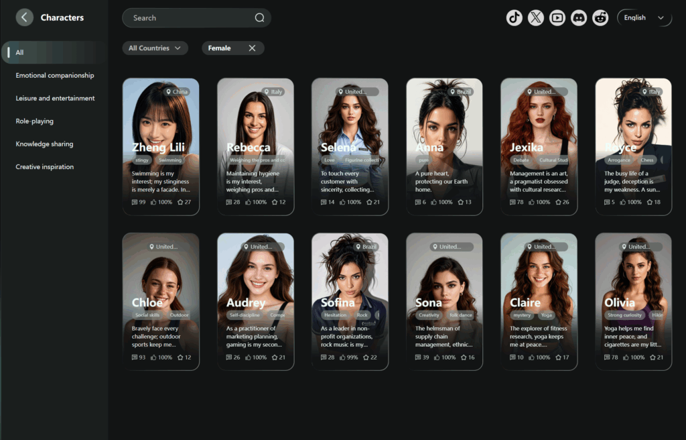Click into the Search input field

[188, 18]
